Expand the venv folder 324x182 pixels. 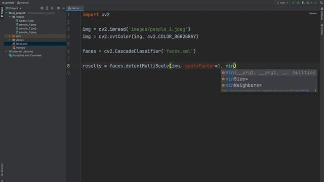pyautogui.click(x=10, y=36)
